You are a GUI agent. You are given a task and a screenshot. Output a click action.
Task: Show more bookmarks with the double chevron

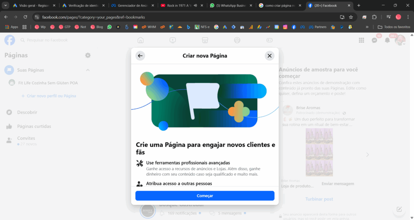[367, 27]
